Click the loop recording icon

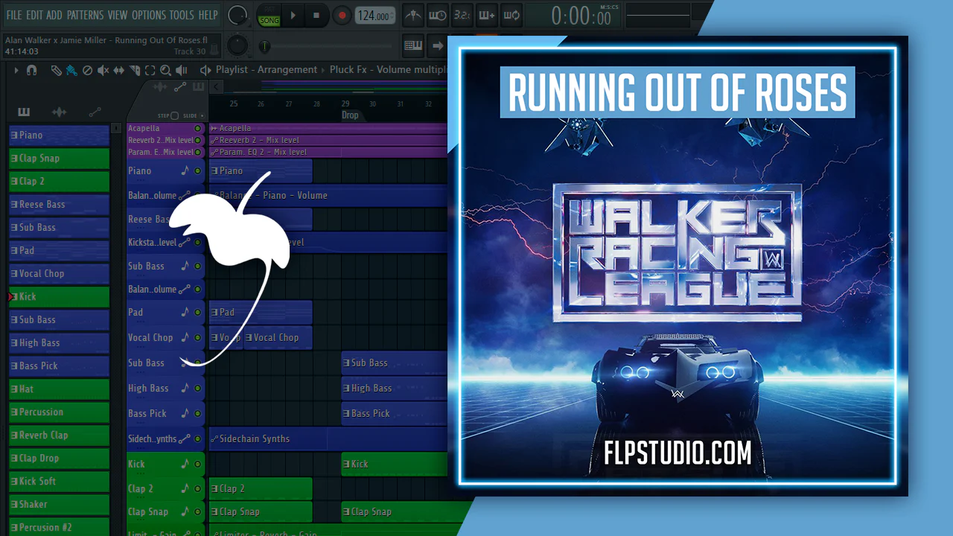click(511, 15)
